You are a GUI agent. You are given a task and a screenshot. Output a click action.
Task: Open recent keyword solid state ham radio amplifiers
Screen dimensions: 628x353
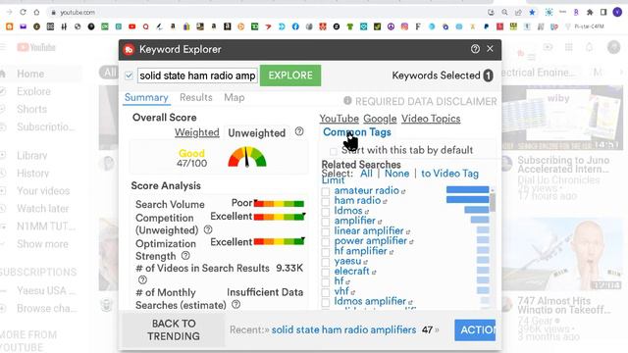[343, 329]
